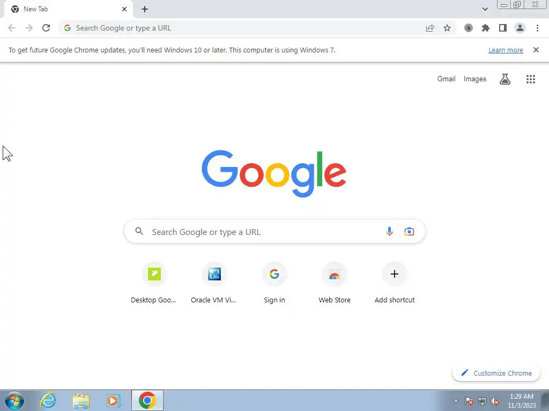Click the search magnifier in search box
The image size is (549, 411).
tap(139, 231)
